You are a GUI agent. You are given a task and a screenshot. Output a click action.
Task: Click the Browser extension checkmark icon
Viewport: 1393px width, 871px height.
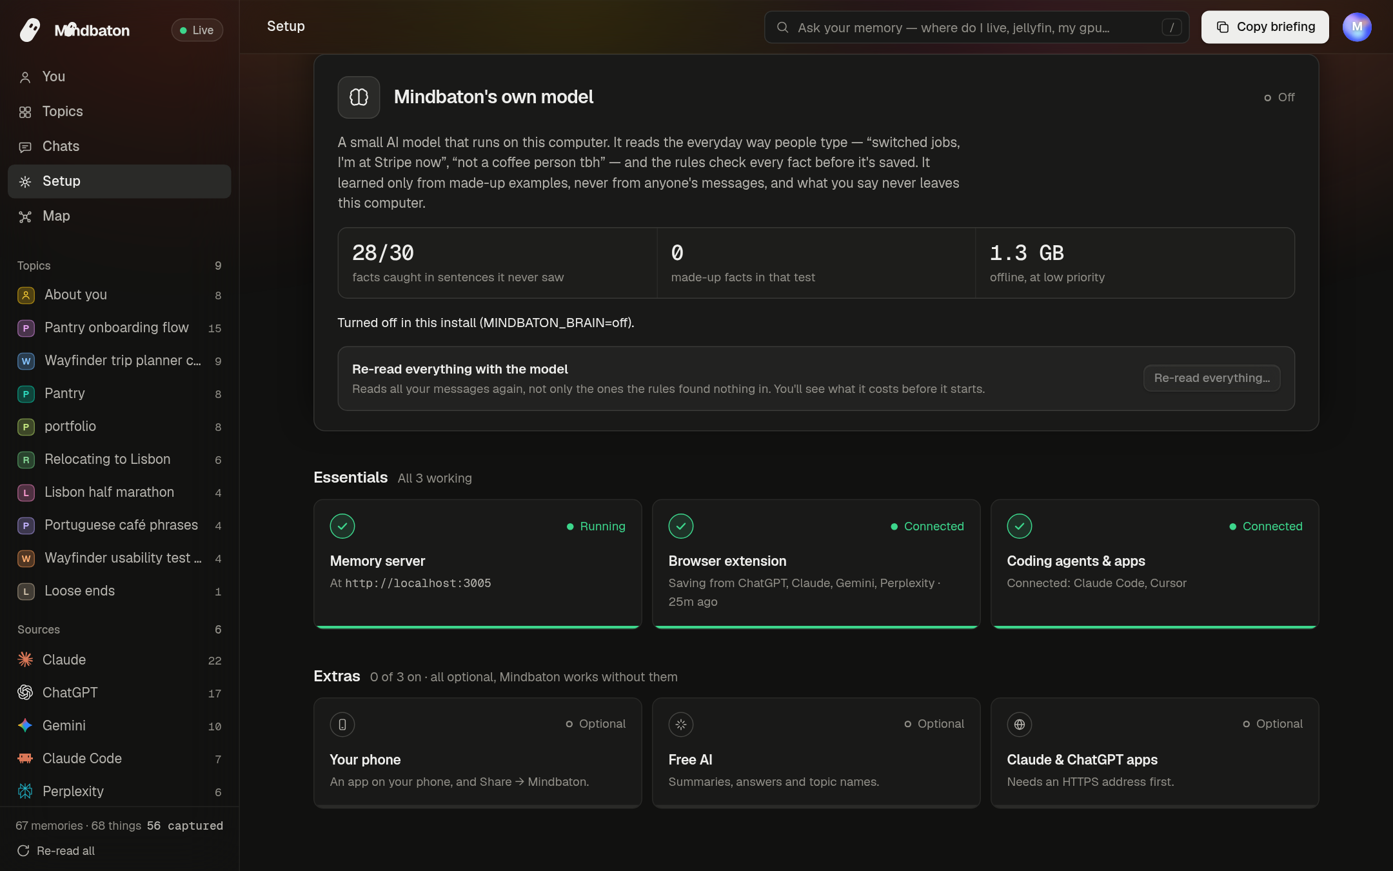click(681, 526)
